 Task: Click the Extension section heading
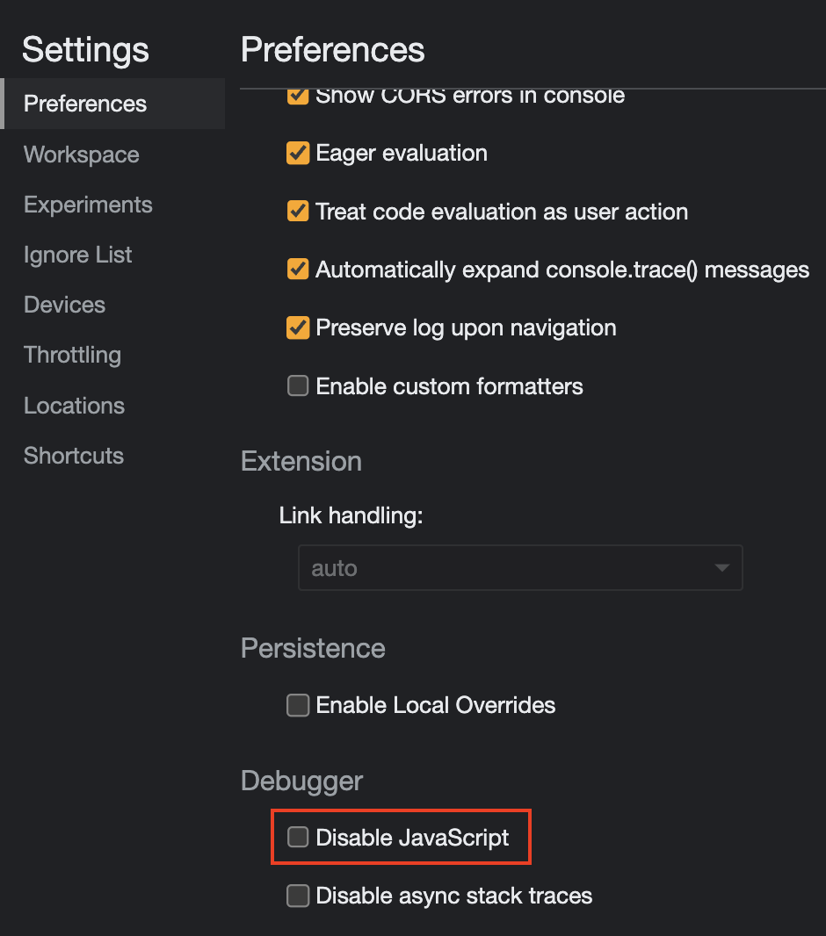click(x=301, y=462)
